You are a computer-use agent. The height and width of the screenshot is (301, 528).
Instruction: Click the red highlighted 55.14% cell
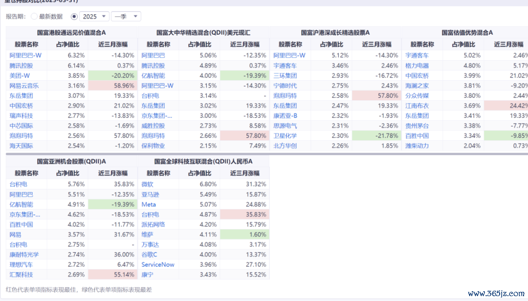click(x=113, y=275)
